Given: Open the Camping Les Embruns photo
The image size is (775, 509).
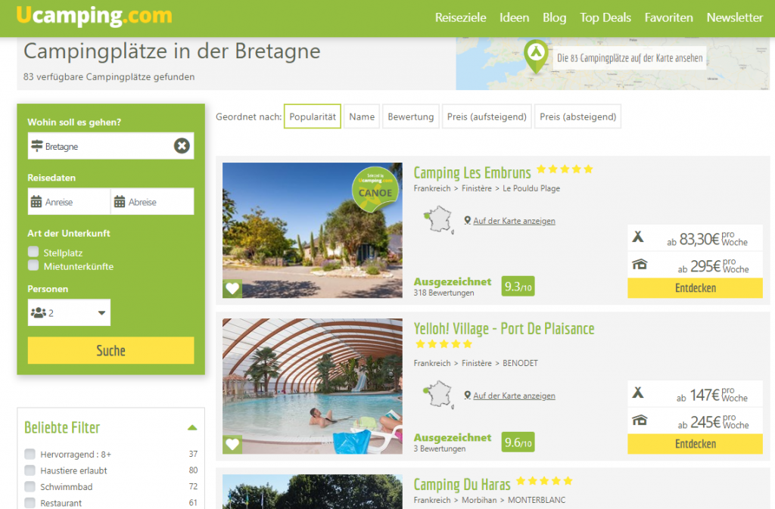Looking at the screenshot, I should click(x=313, y=230).
